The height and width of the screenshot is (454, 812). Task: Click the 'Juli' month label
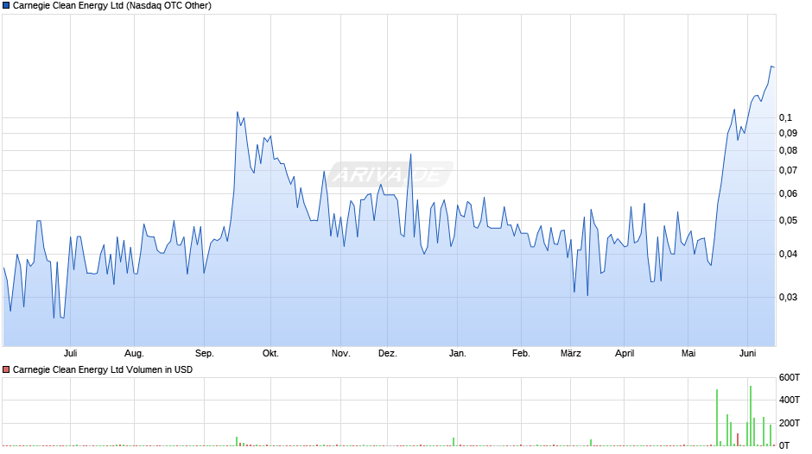(x=71, y=353)
